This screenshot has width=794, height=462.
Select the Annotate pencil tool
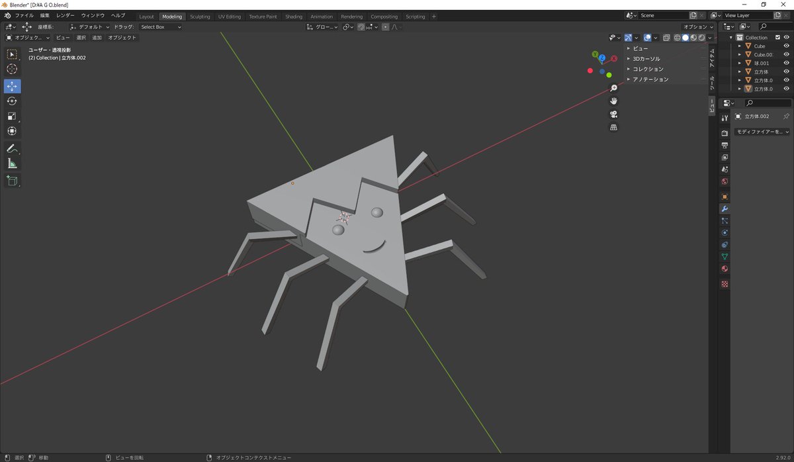[x=12, y=148]
